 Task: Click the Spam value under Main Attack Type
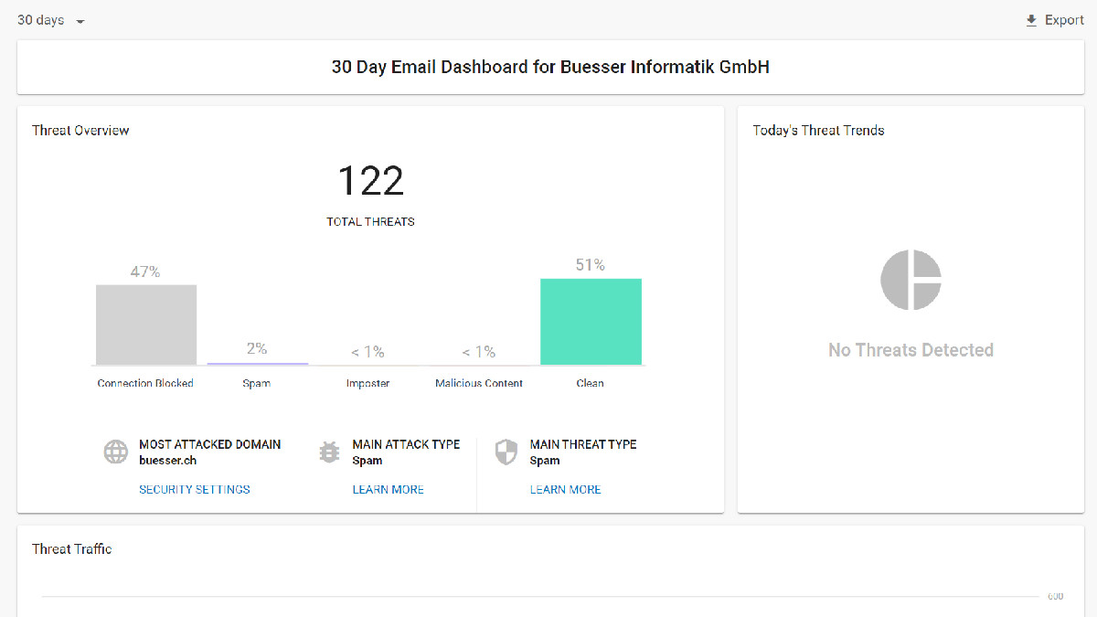[367, 461]
